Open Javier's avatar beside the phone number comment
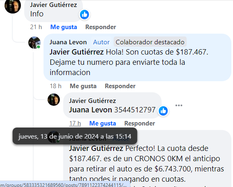This screenshot has height=187, width=233. [x=54, y=100]
